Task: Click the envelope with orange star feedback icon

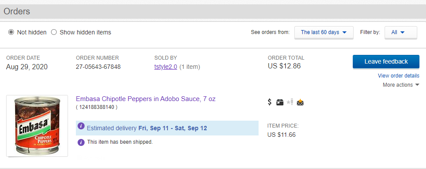Action: click(300, 102)
